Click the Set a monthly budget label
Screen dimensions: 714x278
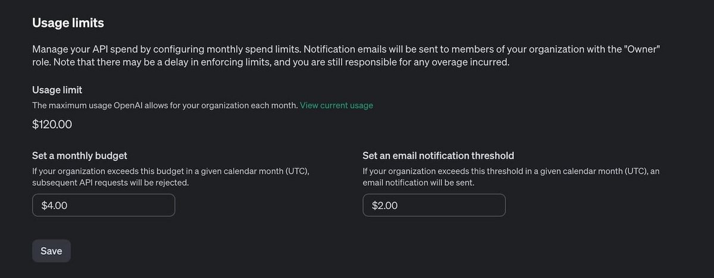pos(80,156)
